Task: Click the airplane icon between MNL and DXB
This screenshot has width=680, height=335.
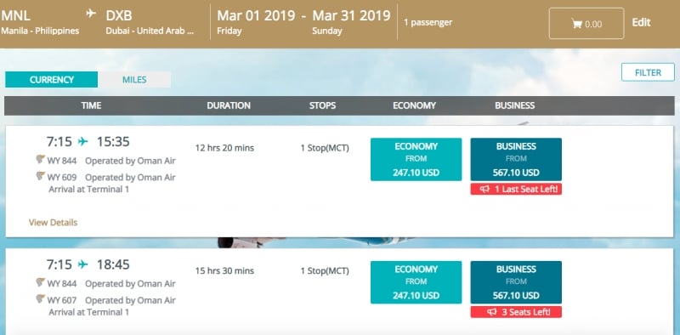Action: (91, 14)
